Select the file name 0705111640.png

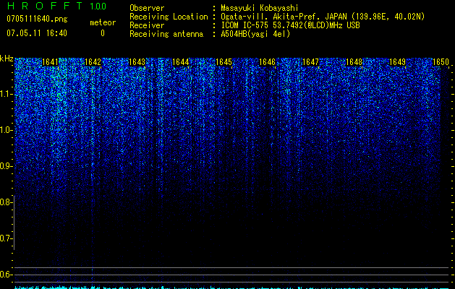tap(37, 20)
